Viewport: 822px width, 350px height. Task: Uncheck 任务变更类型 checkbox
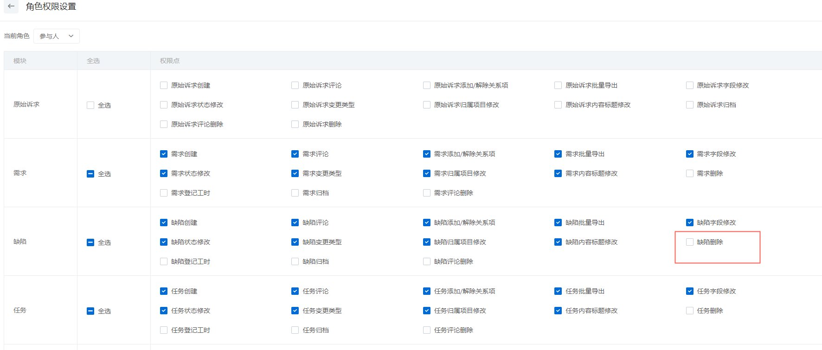295,311
